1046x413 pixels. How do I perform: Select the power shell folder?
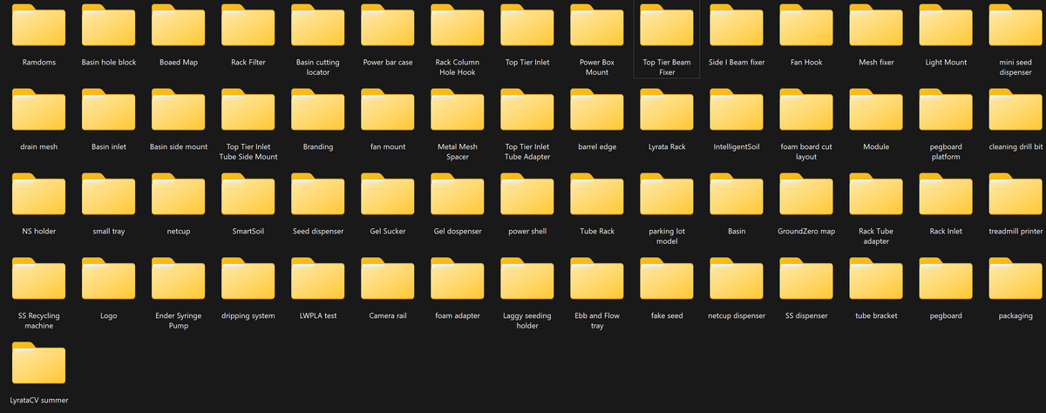click(x=527, y=193)
